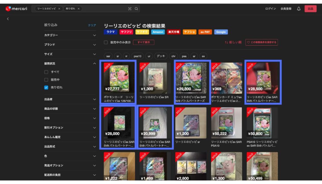This screenshot has width=322, height=184.
Task: Open the 会員登録 sign-up link
Action: 286,8
